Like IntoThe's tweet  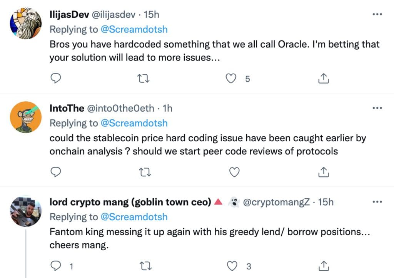(234, 172)
